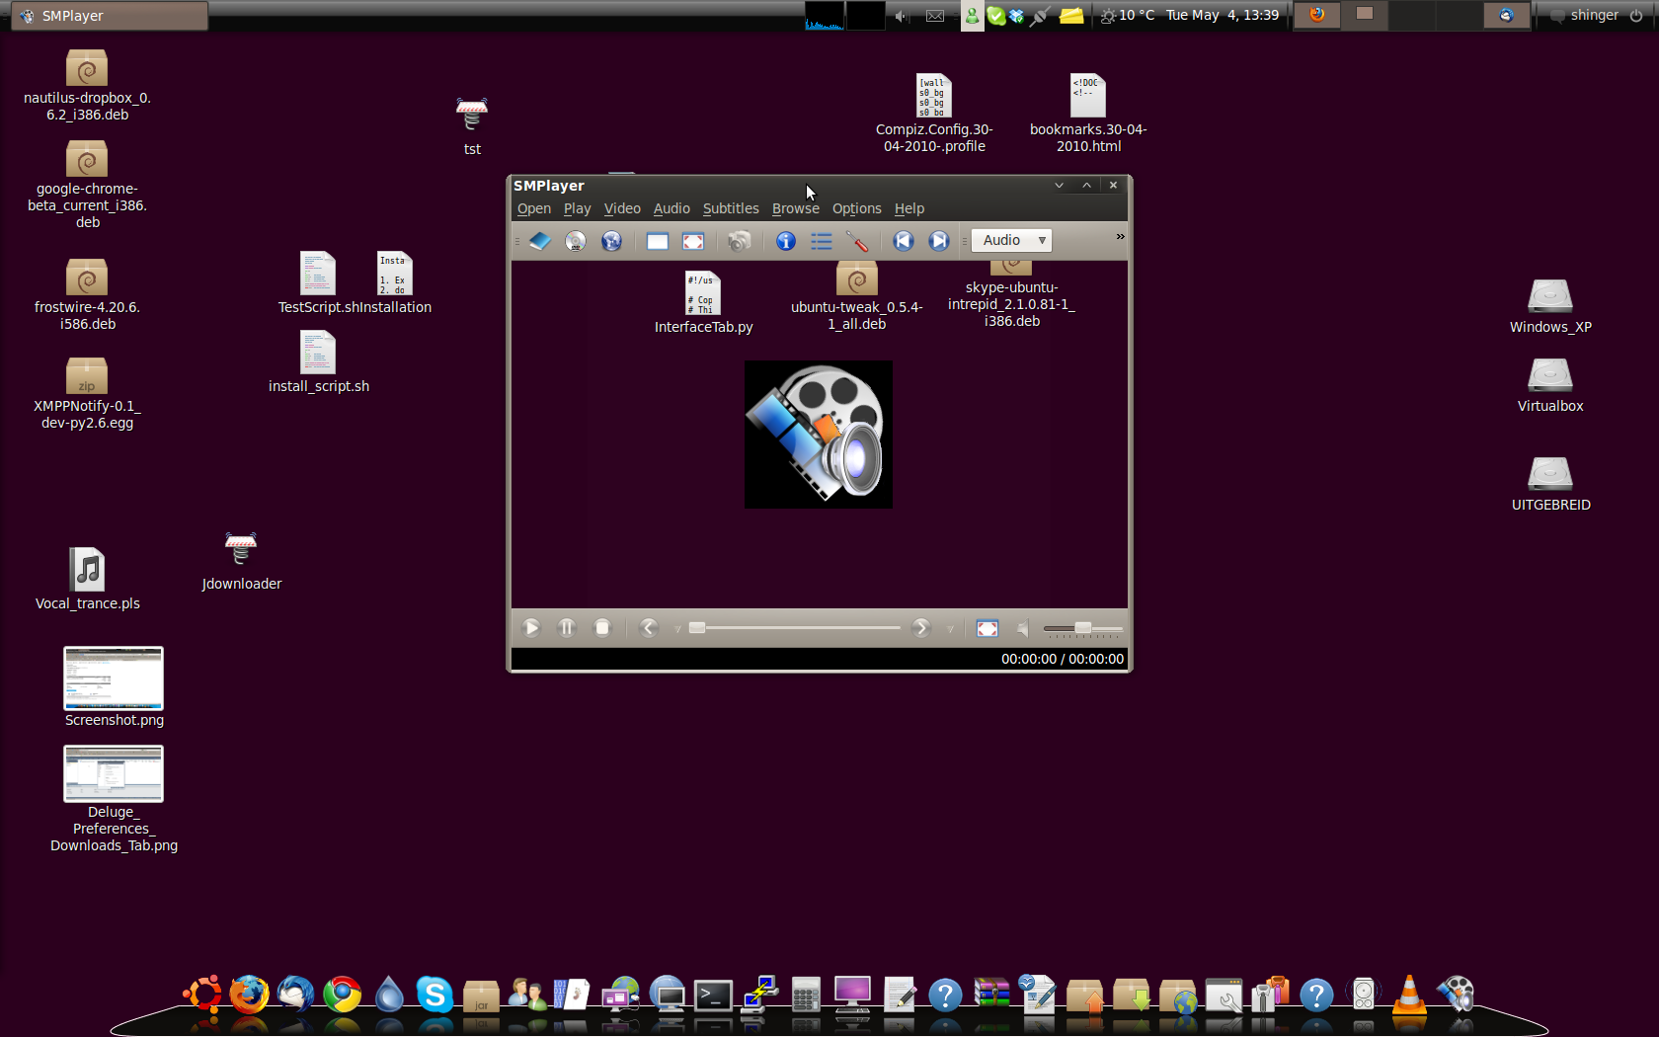The height and width of the screenshot is (1037, 1659).
Task: Click the forward right arrow button
Action: 921,628
